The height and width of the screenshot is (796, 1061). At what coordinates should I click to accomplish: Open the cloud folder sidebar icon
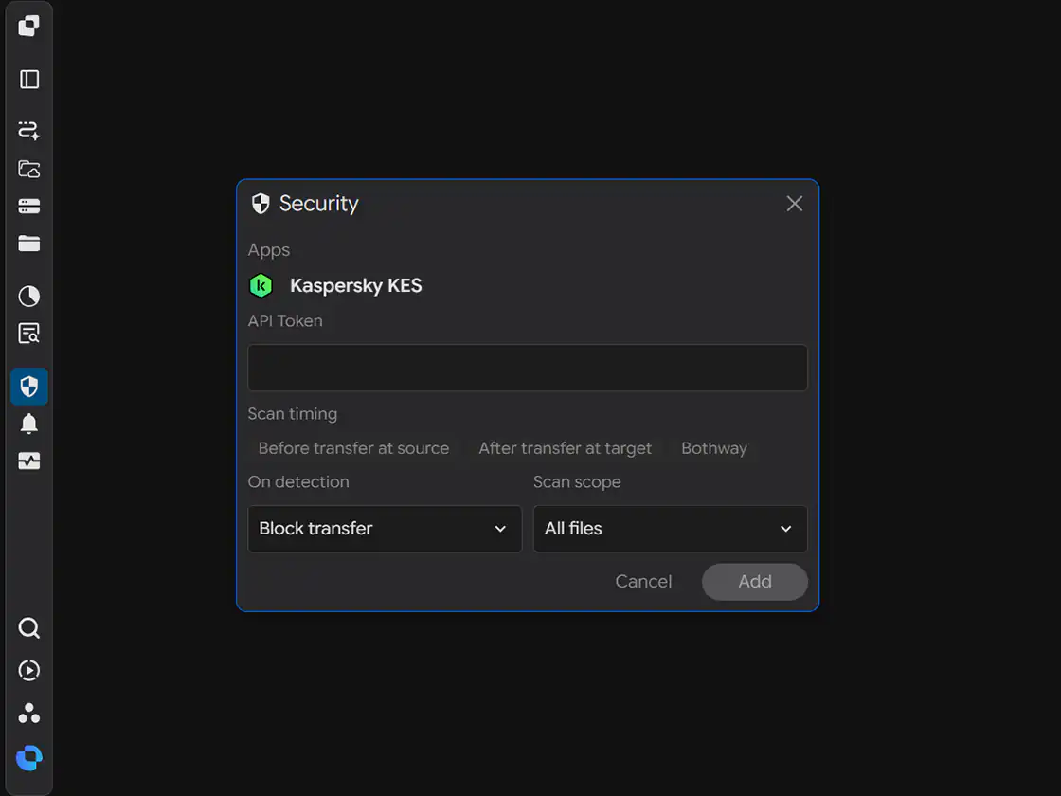(x=29, y=169)
